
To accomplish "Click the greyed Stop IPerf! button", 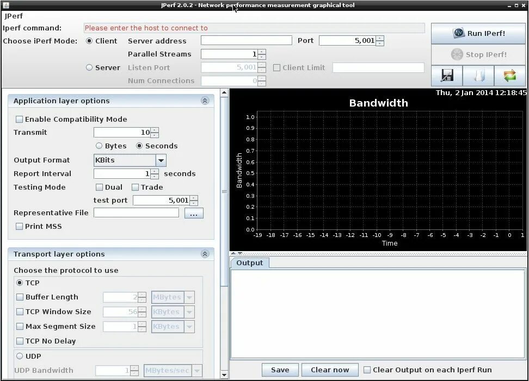I will (478, 54).
